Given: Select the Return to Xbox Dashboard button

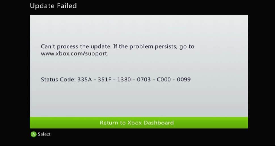Looking at the screenshot, I should (139, 123).
